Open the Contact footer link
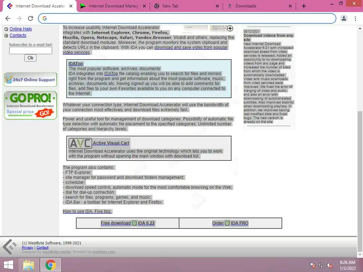This screenshot has width=363, height=272. pyautogui.click(x=43, y=248)
